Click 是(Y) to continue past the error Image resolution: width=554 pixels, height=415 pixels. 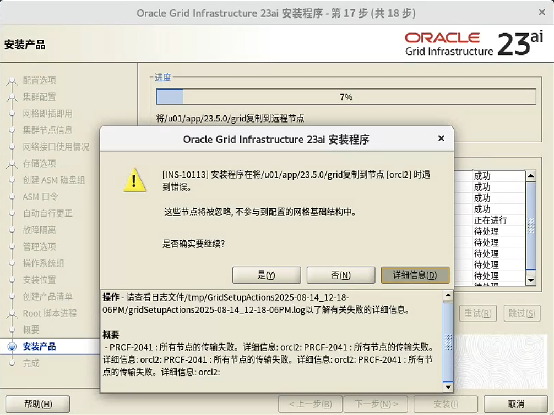pyautogui.click(x=266, y=275)
